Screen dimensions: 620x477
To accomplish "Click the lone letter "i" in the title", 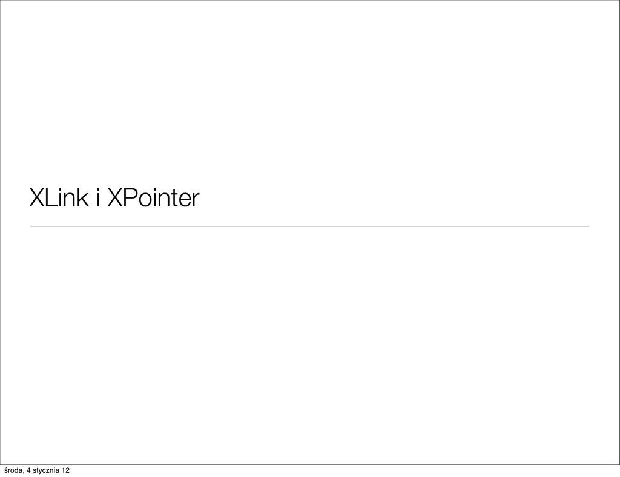I will [97, 197].
